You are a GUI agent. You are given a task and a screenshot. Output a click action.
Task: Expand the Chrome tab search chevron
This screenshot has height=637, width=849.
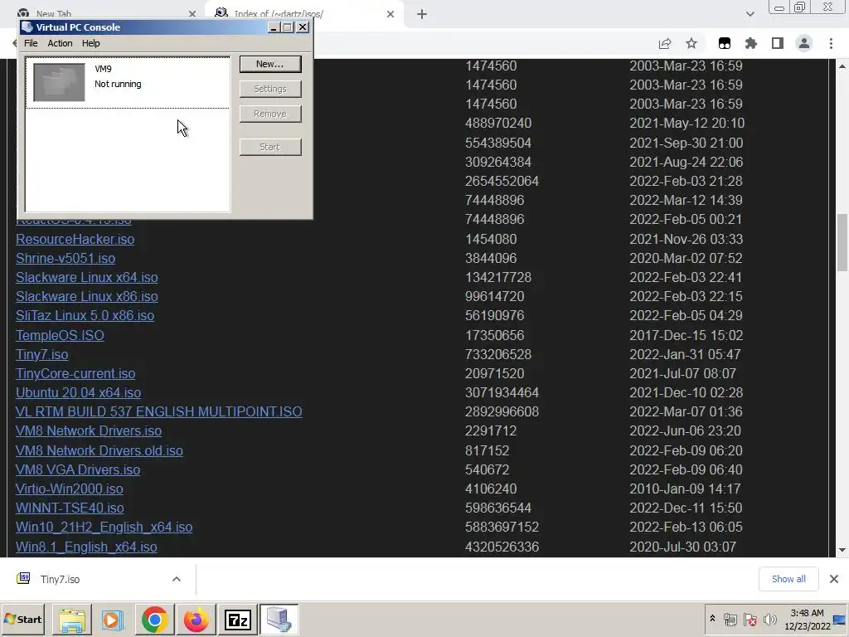750,14
